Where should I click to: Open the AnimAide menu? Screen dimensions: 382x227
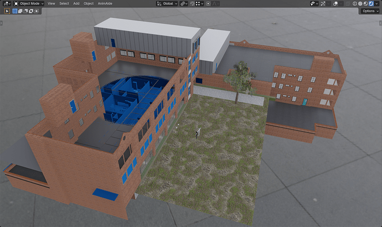click(x=105, y=4)
